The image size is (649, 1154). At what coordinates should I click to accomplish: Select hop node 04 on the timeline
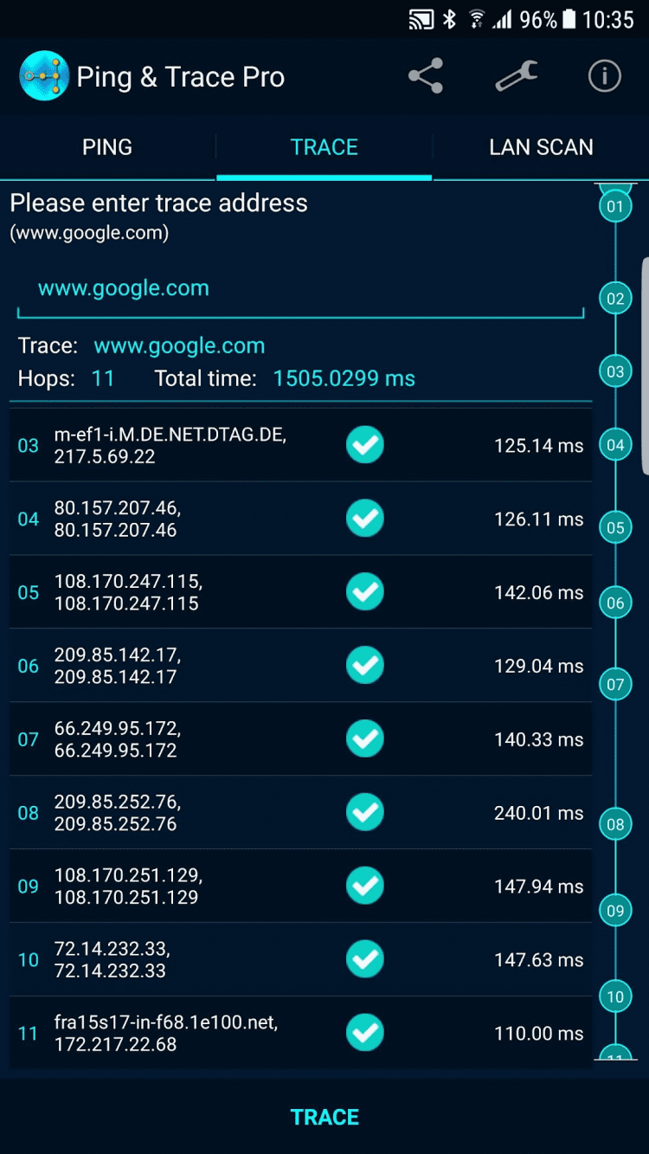tap(615, 445)
